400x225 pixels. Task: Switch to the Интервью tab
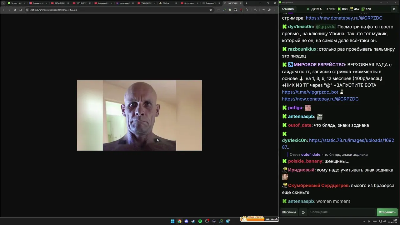point(125,3)
